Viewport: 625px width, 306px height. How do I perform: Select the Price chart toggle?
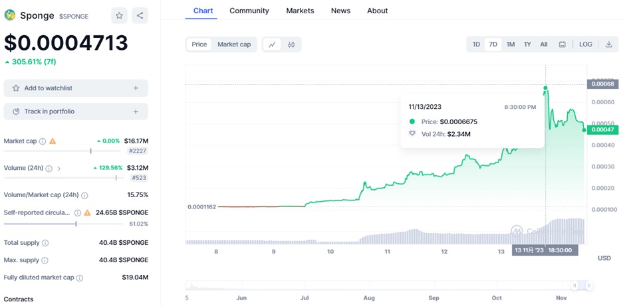(199, 44)
